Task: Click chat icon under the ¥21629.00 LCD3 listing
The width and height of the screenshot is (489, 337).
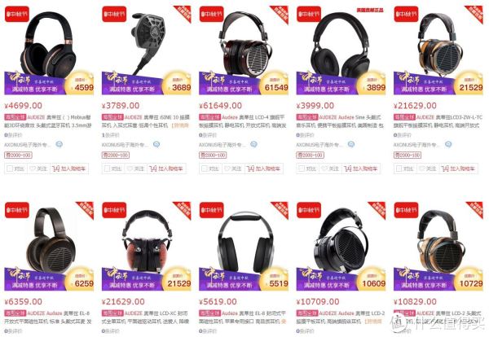Action: coord(448,144)
